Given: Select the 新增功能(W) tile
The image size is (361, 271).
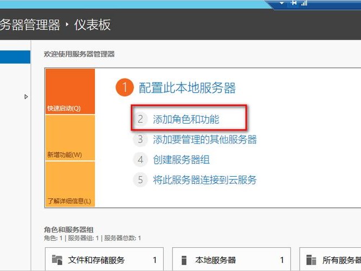Looking at the screenshot, I should 70,138.
